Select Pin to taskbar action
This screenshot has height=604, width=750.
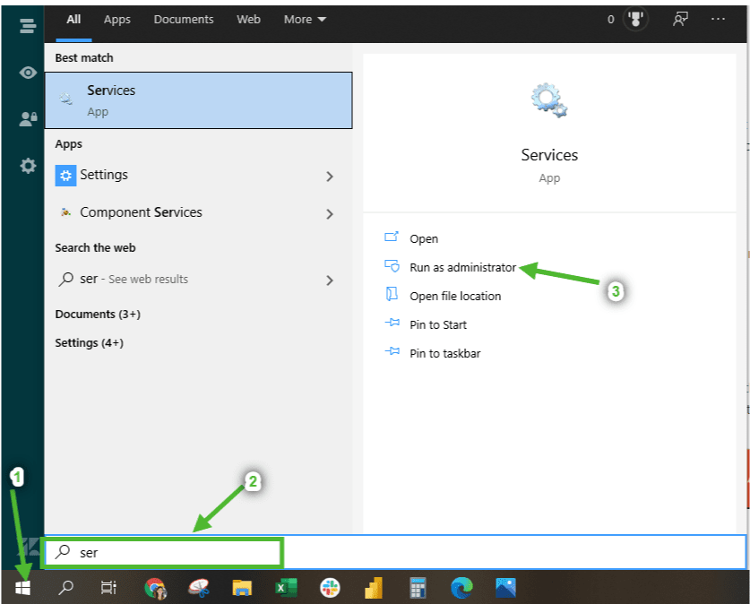click(x=444, y=353)
